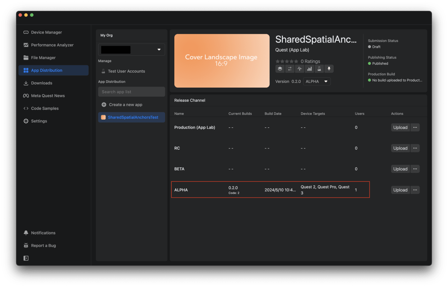The width and height of the screenshot is (448, 287).
Task: Click the Quest (App Lab) subtitle
Action: click(x=292, y=50)
